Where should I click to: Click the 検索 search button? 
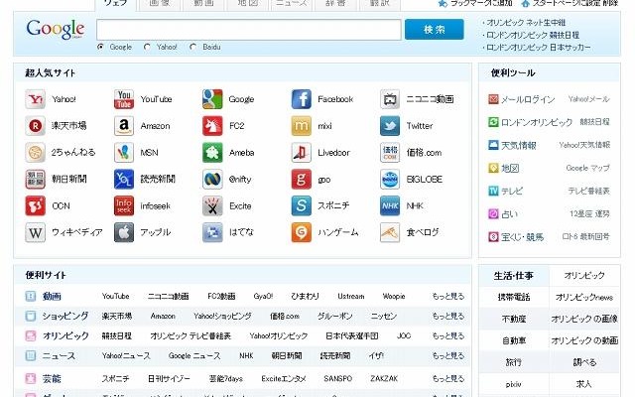coord(435,29)
